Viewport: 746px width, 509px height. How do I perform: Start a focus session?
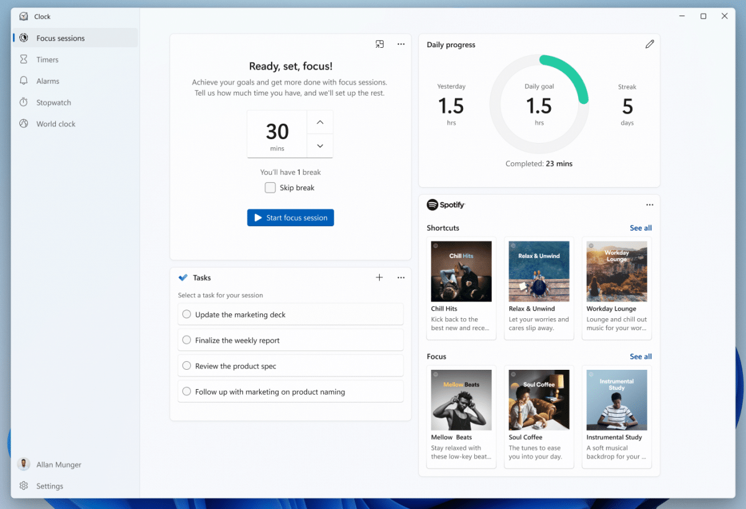coord(290,218)
